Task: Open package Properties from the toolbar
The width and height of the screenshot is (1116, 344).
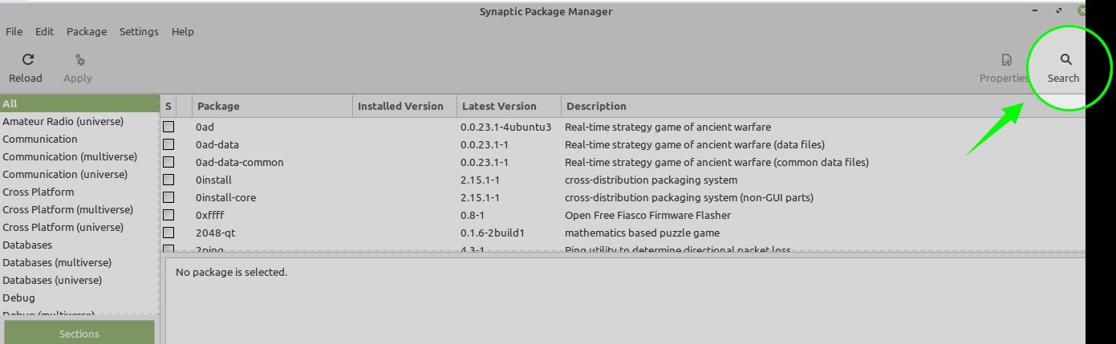Action: click(1005, 60)
